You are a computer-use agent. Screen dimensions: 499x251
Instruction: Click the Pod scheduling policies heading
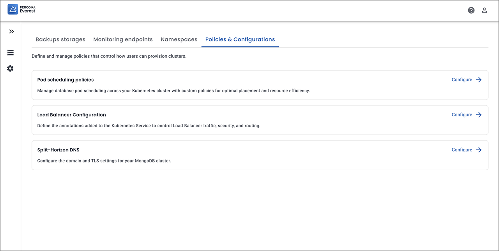click(65, 80)
